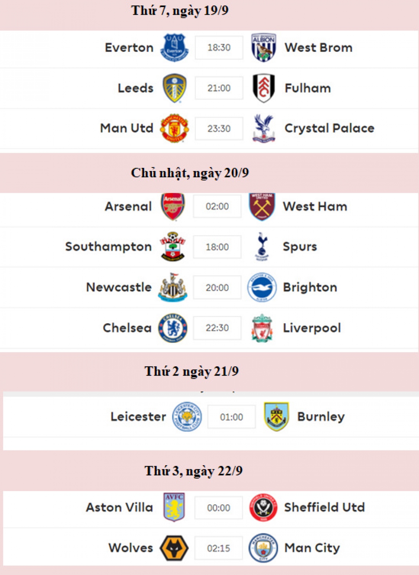This screenshot has width=419, height=575.
Task: Select the Arsenal cannon badge
Action: (173, 206)
